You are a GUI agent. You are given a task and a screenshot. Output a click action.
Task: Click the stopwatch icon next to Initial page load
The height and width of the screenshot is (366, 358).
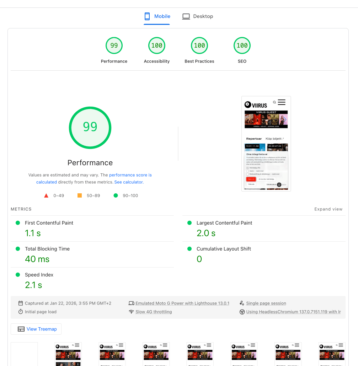tap(21, 312)
